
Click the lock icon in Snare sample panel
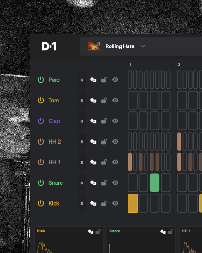point(170,231)
